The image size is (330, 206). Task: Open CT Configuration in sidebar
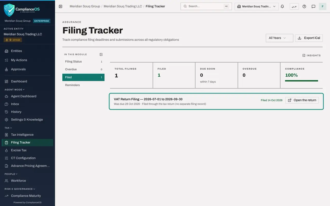pyautogui.click(x=27, y=158)
